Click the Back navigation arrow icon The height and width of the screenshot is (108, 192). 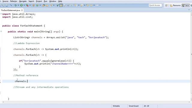(91, 5)
